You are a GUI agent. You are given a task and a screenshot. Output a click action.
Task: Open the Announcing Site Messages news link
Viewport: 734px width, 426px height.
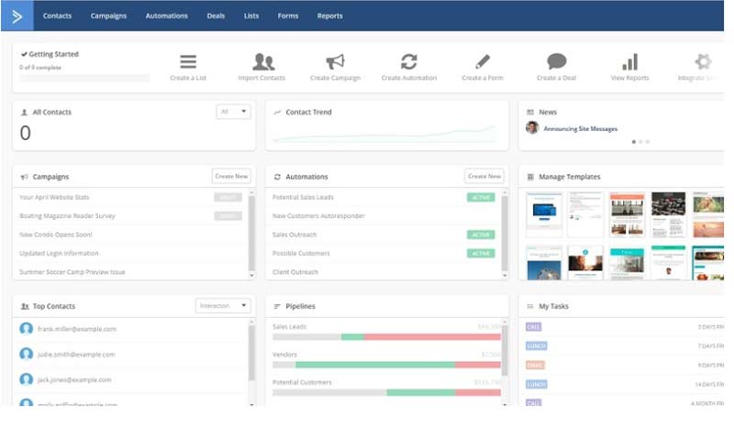(x=580, y=129)
